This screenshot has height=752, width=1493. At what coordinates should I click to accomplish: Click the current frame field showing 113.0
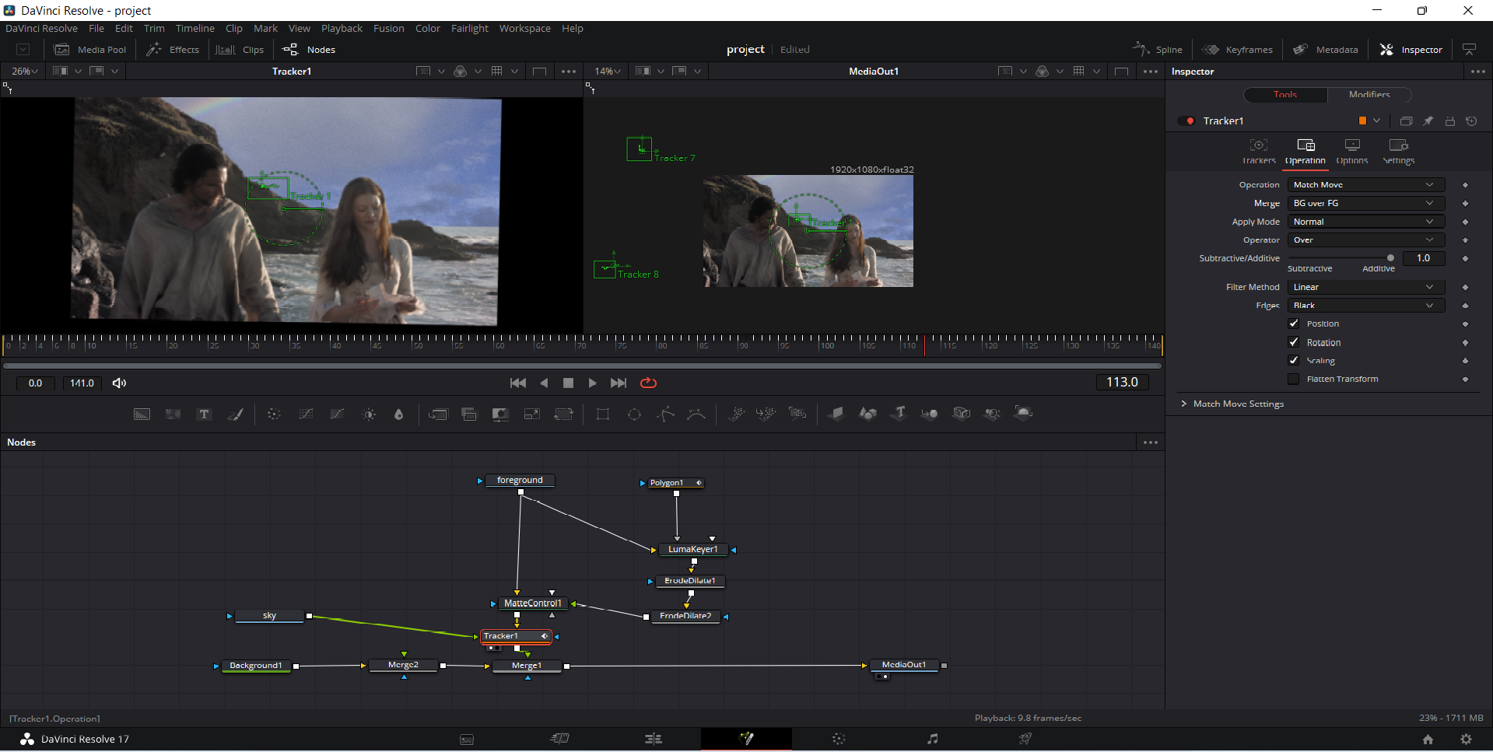pos(1122,382)
